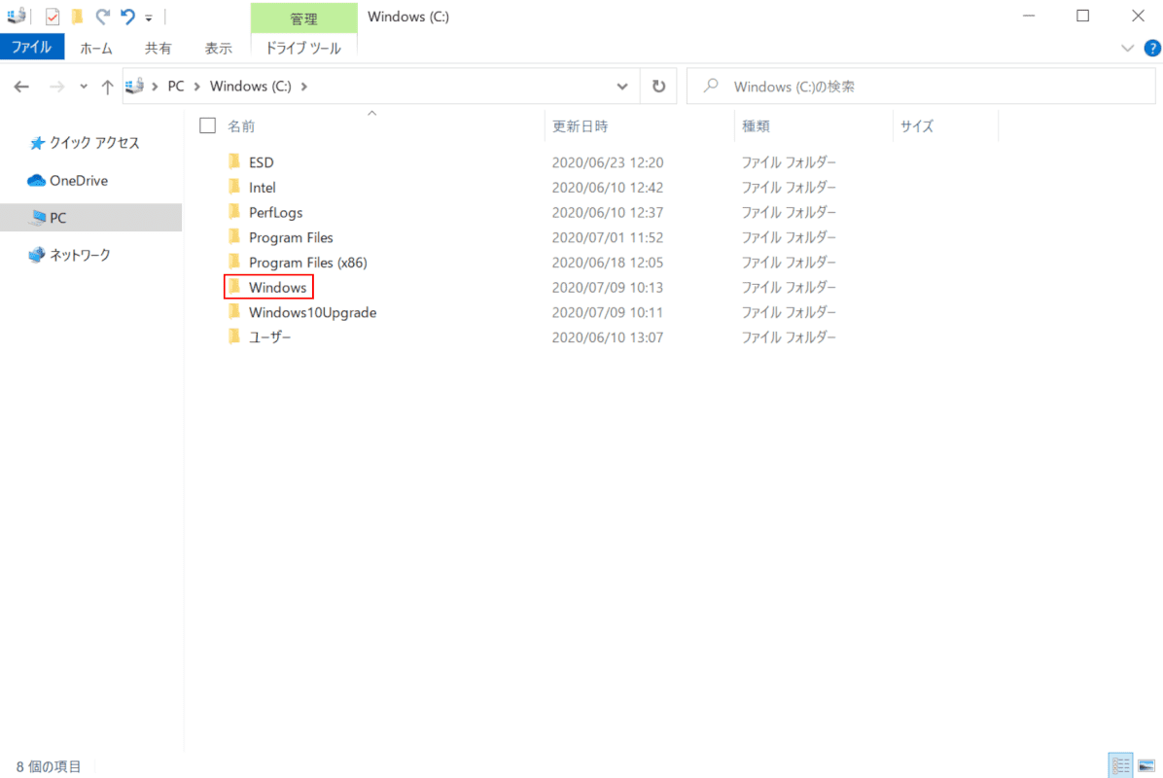Viewport: 1163px width, 778px height.
Task: Click the Windows folder icon
Action: pos(234,287)
